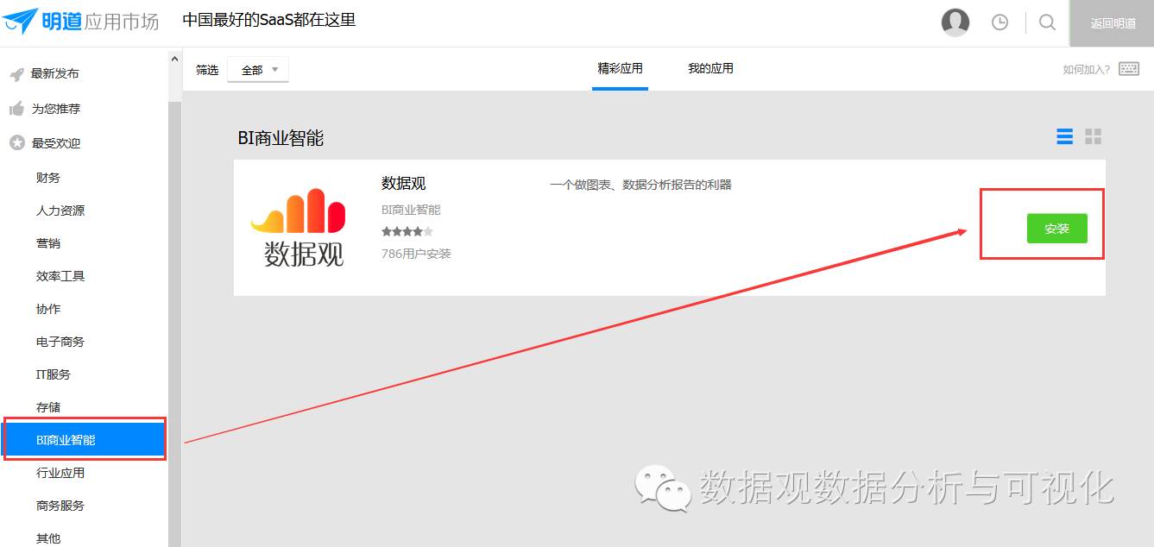Image resolution: width=1154 pixels, height=547 pixels.
Task: Click the 应用市场 header text
Action: click(x=122, y=22)
